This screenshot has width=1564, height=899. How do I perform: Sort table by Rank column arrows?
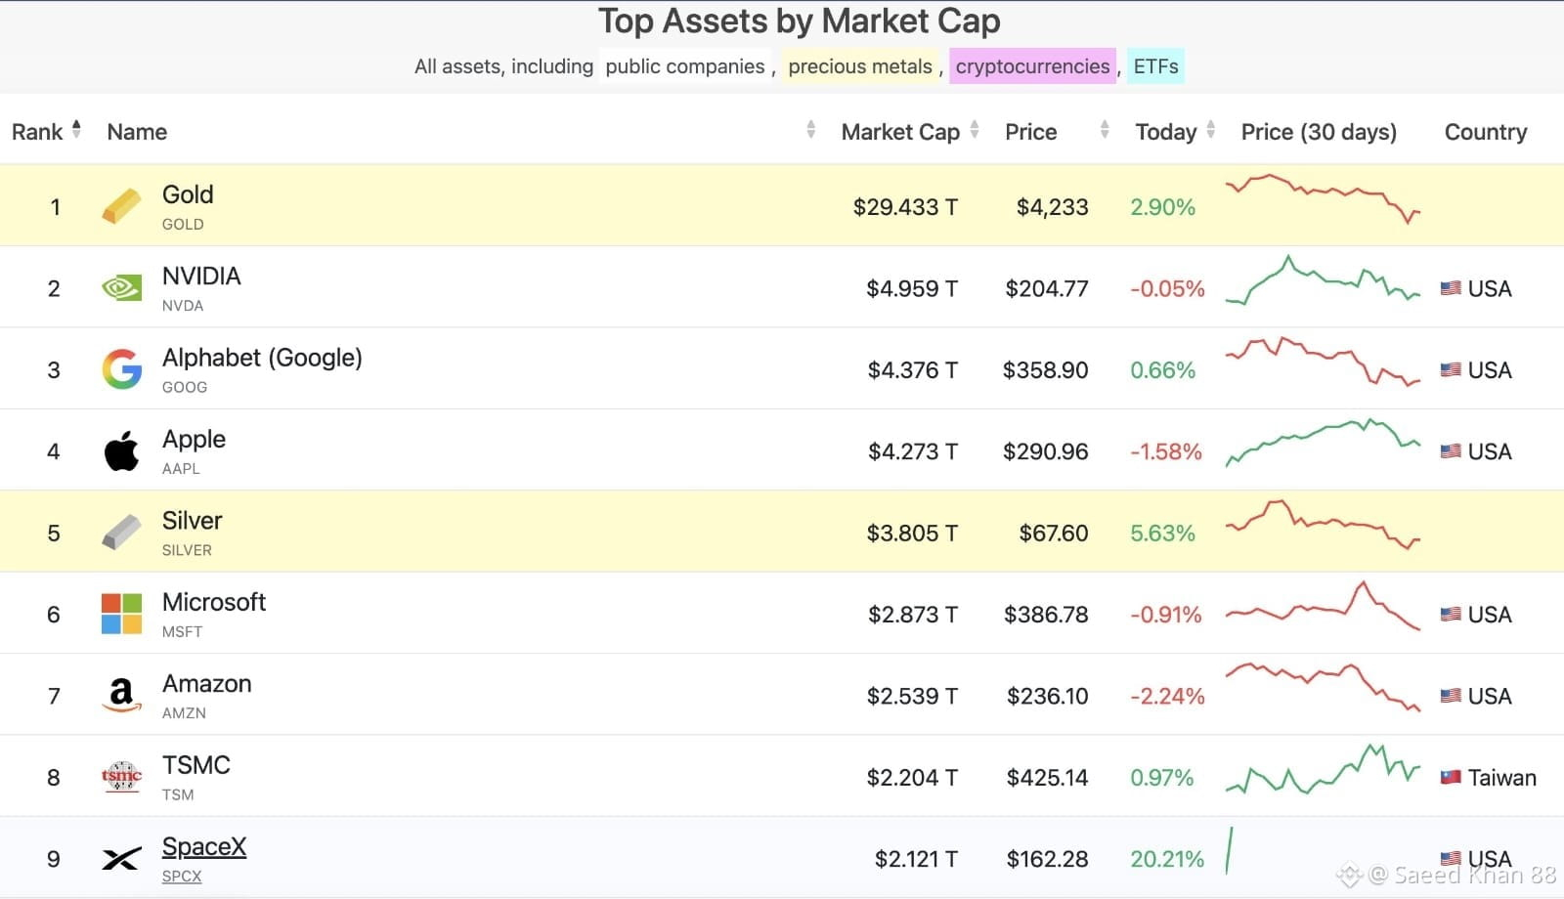pos(76,130)
